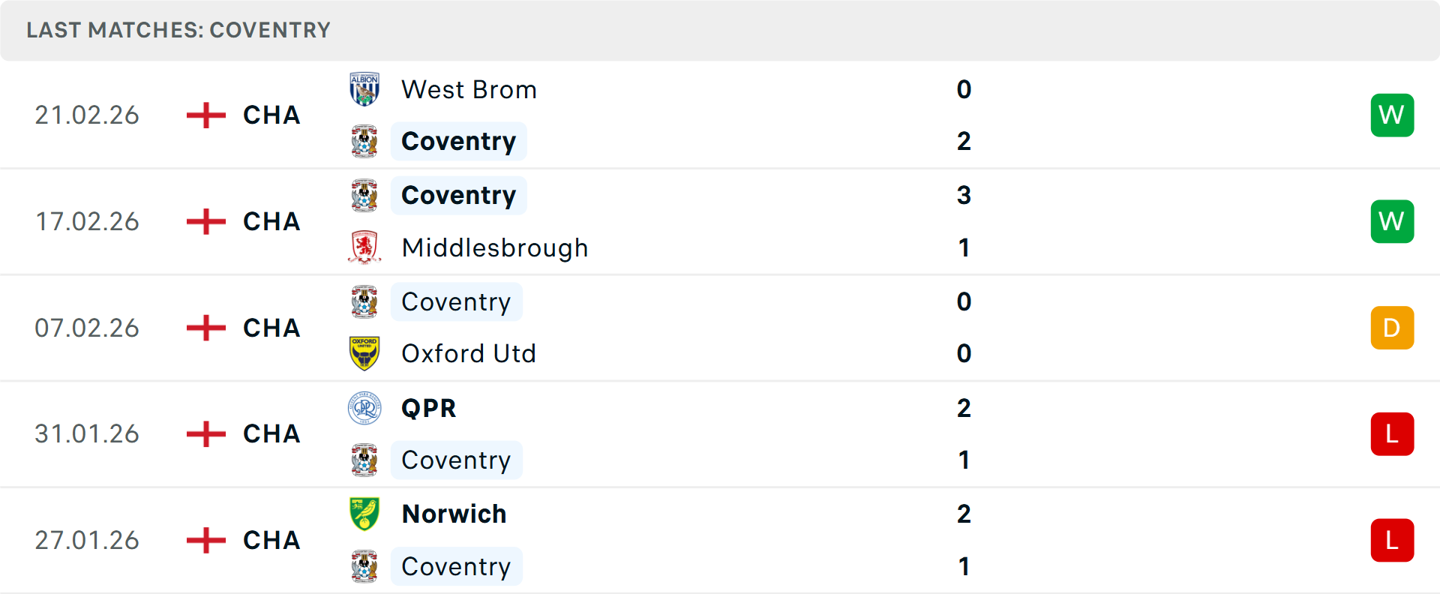This screenshot has height=594, width=1440.
Task: Select the QPR club crest
Action: coord(364,408)
